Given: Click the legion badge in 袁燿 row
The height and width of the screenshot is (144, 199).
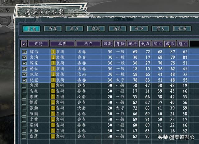Looking at the screenshot, I should [53, 85].
